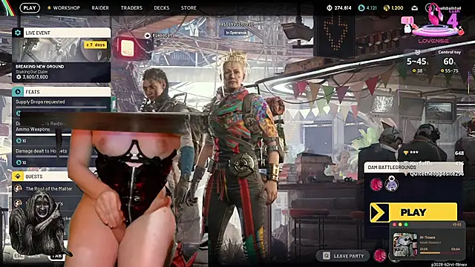
Task: Click the music player yellow minimize dot
Action: 400,225
